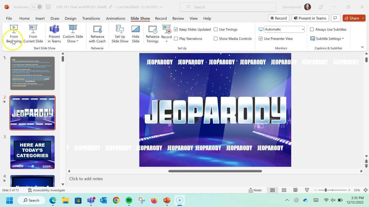Open Spotify from the taskbar
The image size is (369, 207).
(x=129, y=200)
